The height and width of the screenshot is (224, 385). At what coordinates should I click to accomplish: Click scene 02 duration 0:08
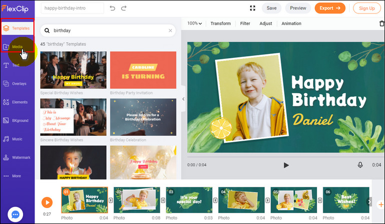(156, 218)
